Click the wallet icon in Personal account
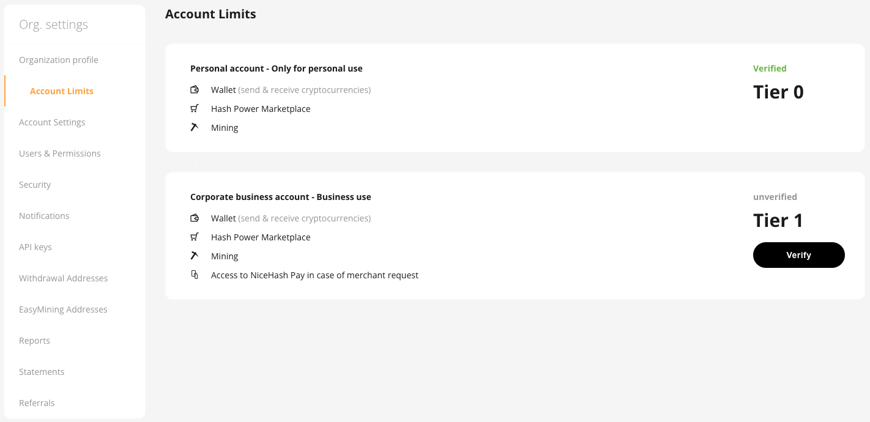This screenshot has height=422, width=870. click(x=195, y=90)
